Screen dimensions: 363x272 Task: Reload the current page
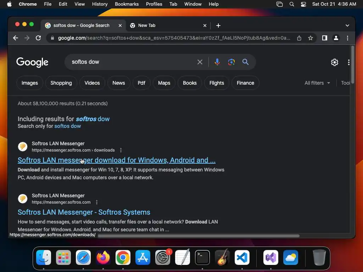pyautogui.click(x=38, y=38)
